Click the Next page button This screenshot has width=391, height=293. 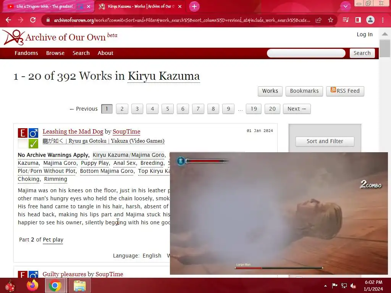point(297,109)
